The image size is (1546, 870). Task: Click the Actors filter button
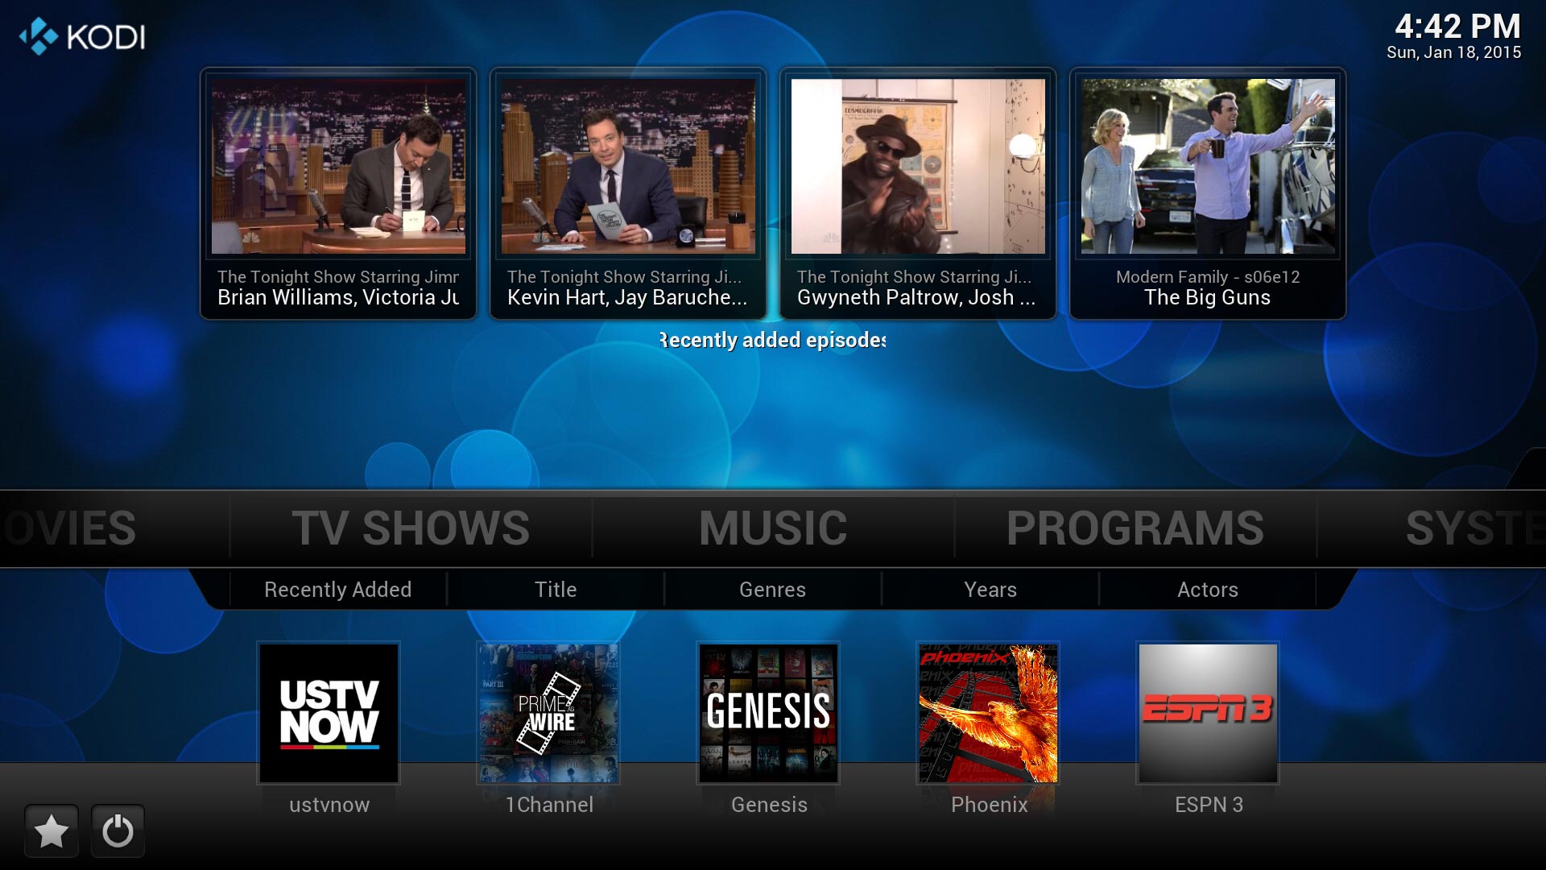coord(1209,590)
